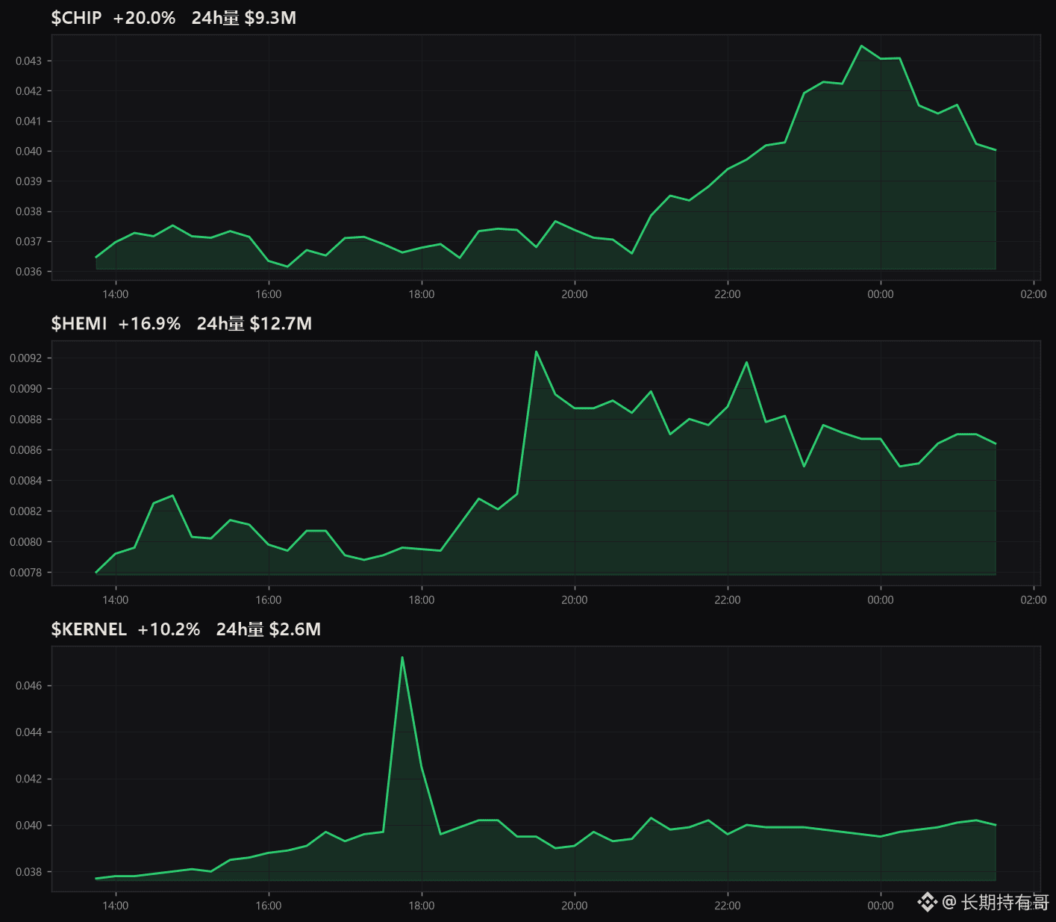
Task: Click the 0.041 price label on CHIP chart
Action: 28,121
